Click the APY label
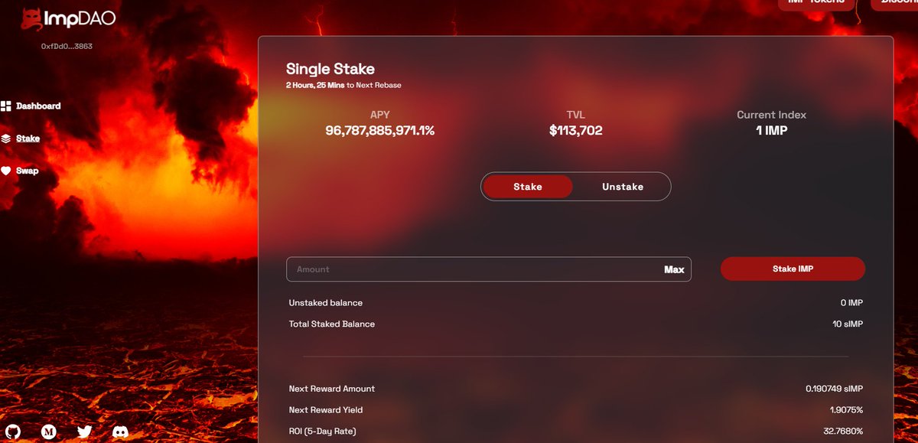The image size is (918, 443). (380, 115)
